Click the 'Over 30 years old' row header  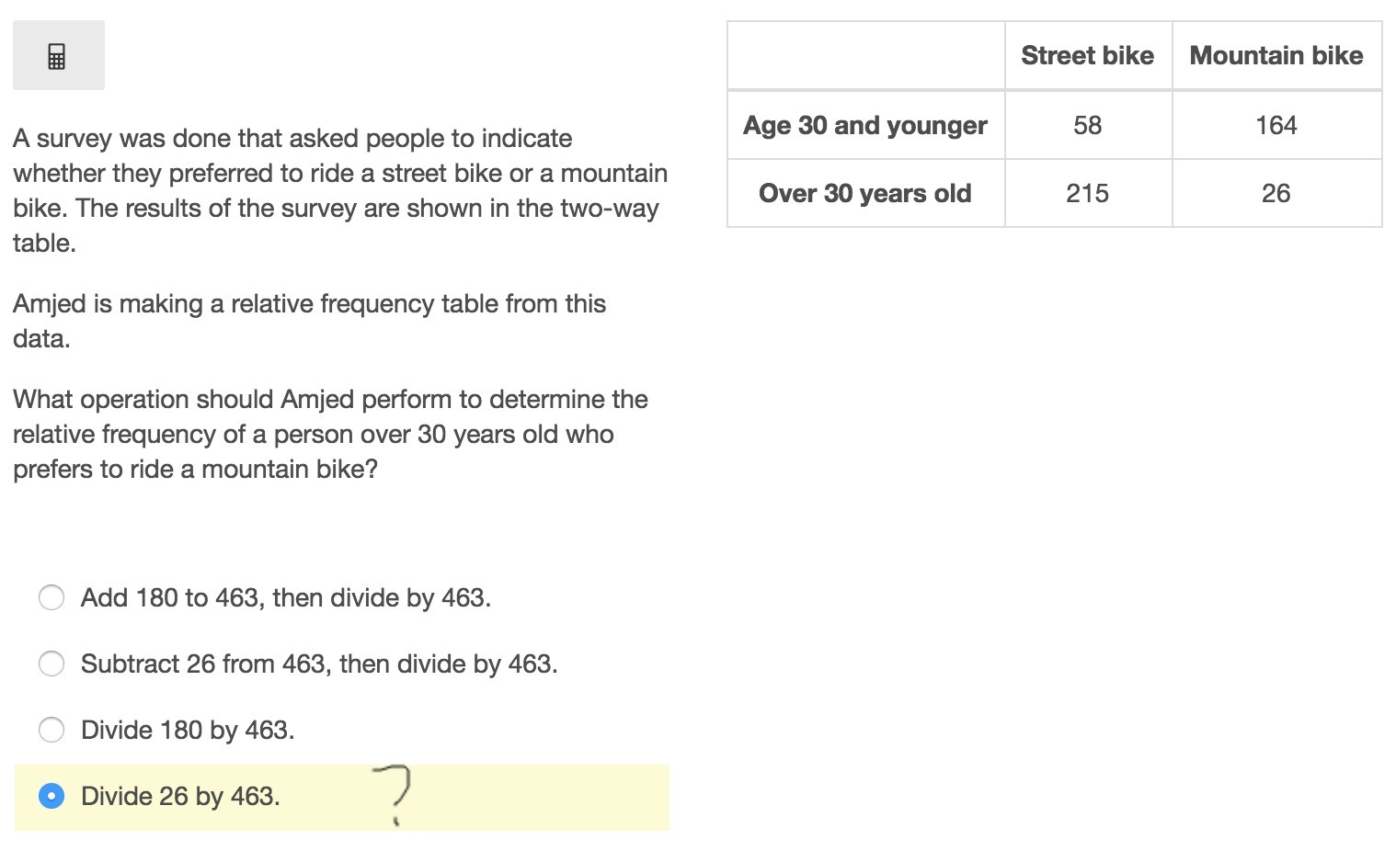click(865, 193)
